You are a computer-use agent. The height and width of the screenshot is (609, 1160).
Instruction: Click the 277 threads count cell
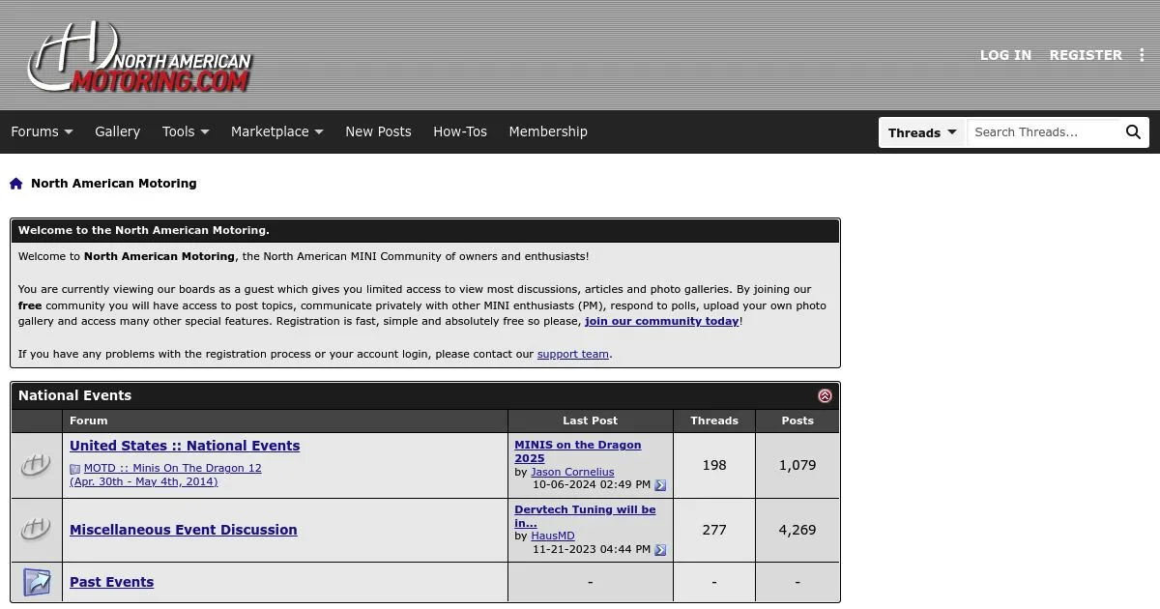click(x=714, y=530)
